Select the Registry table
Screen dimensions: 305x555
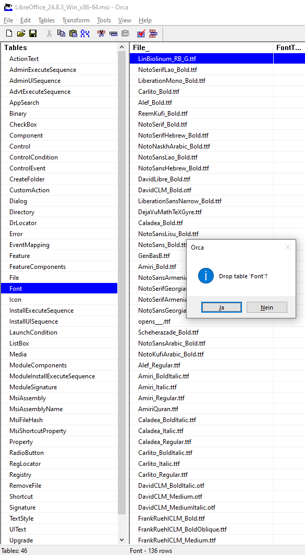(x=59, y=475)
